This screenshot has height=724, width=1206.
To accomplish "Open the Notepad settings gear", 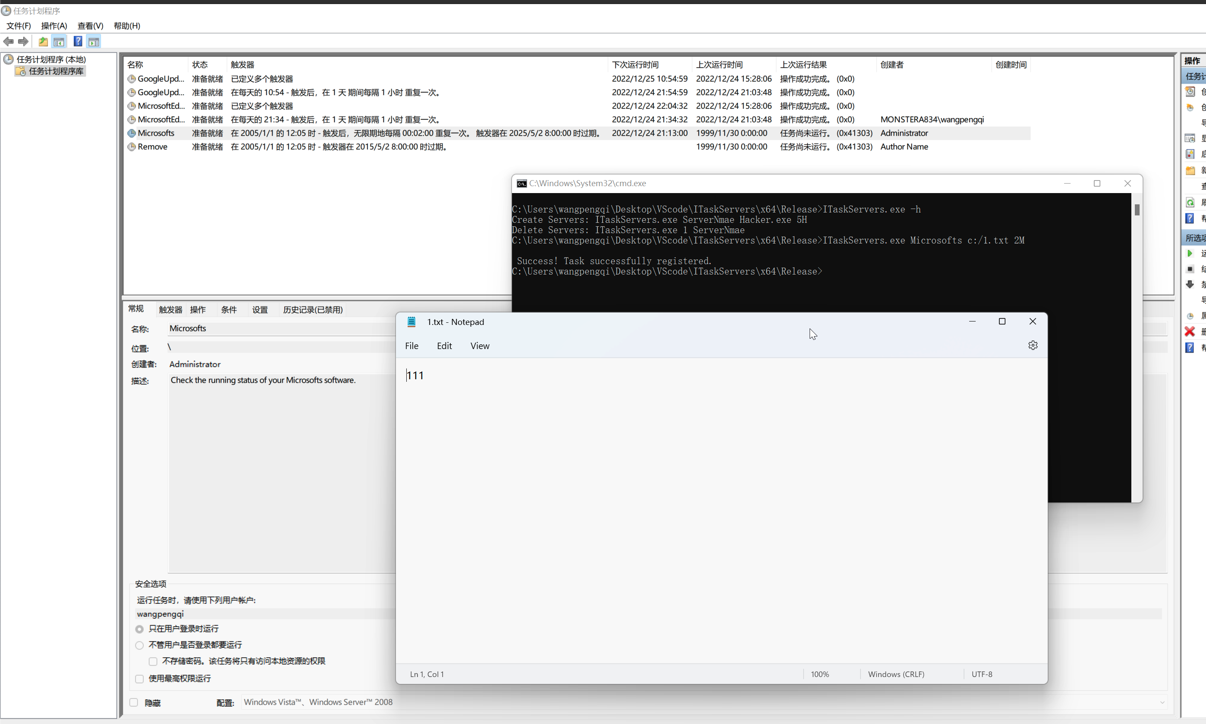I will coord(1033,346).
